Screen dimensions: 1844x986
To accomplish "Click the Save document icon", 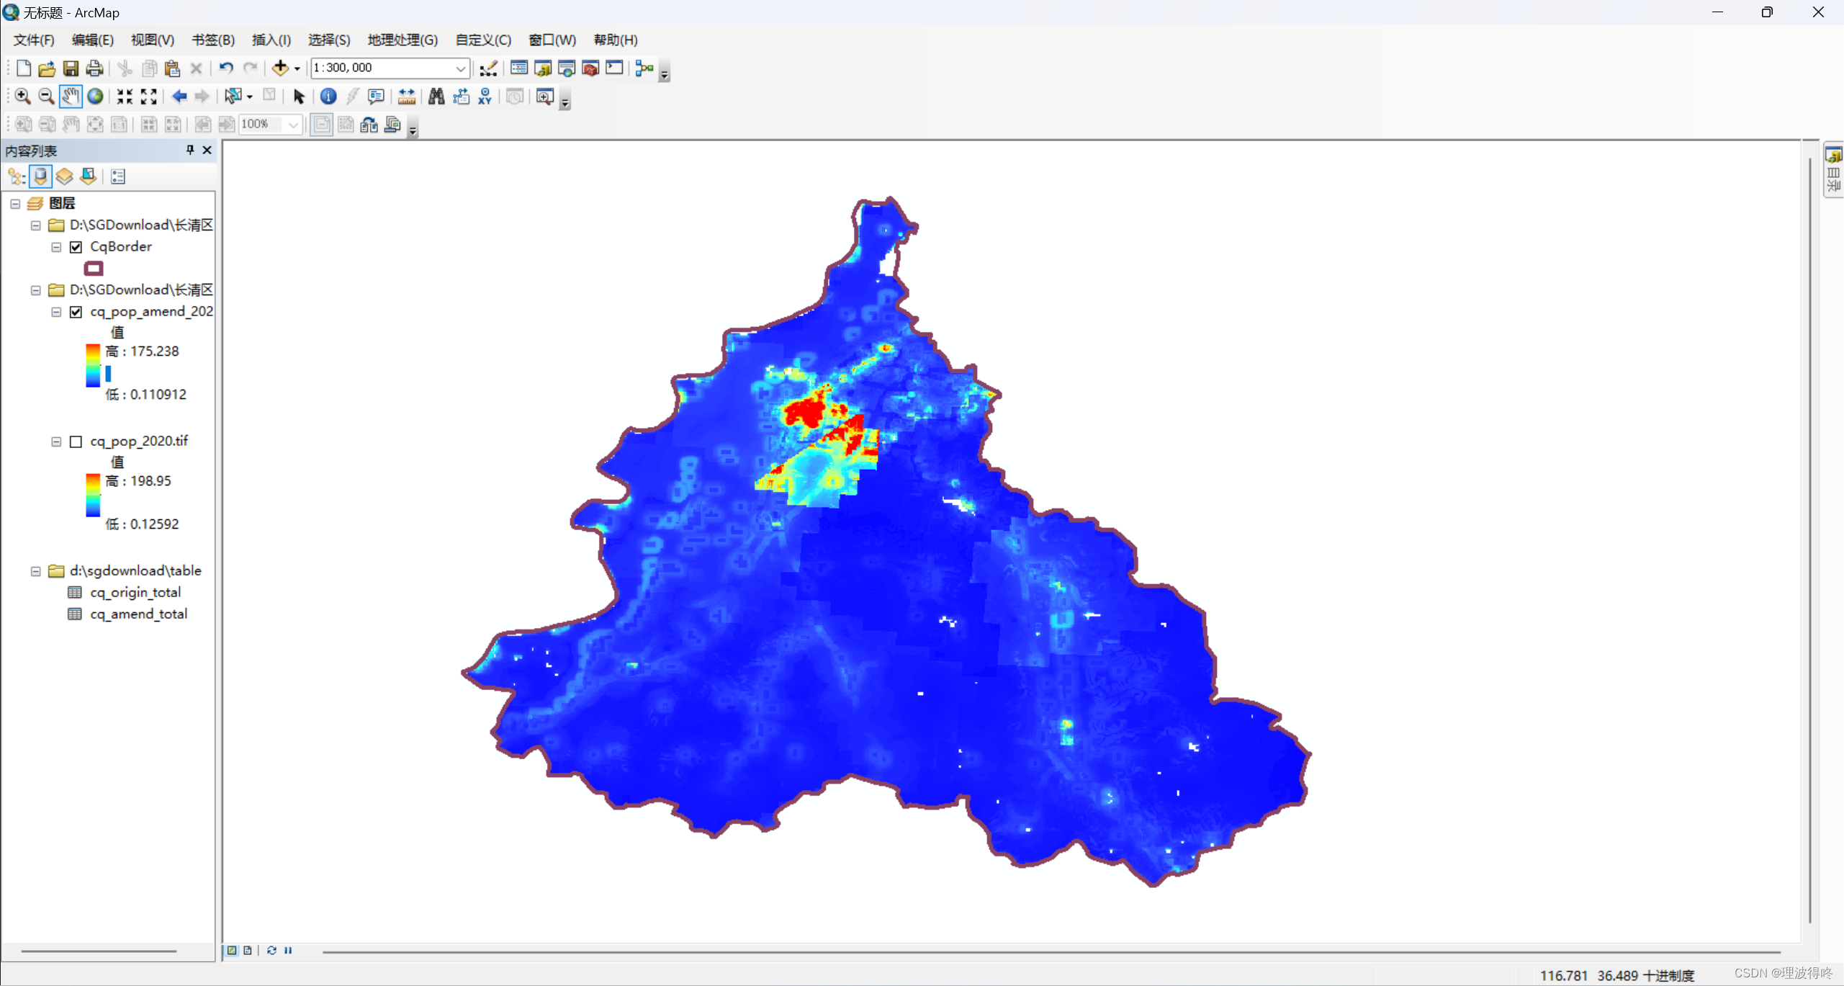I will [x=71, y=68].
